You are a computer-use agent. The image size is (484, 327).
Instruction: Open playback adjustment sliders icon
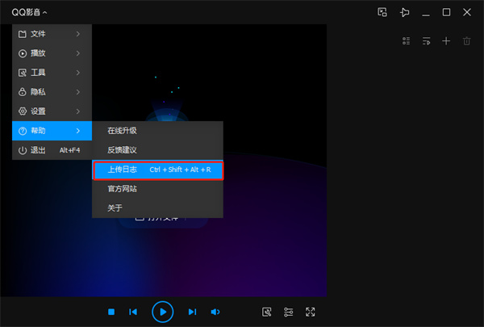[x=288, y=312]
